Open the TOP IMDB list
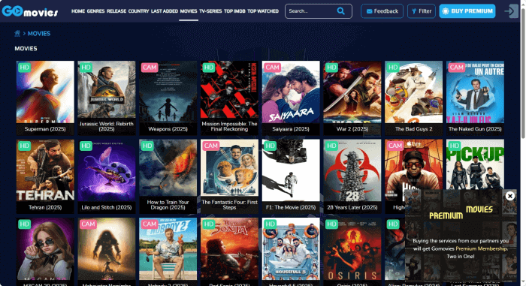This screenshot has width=526, height=286. 234,11
